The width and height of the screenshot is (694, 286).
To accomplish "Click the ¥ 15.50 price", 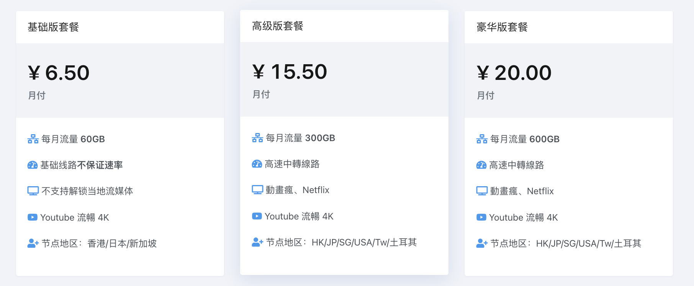I will pos(290,71).
